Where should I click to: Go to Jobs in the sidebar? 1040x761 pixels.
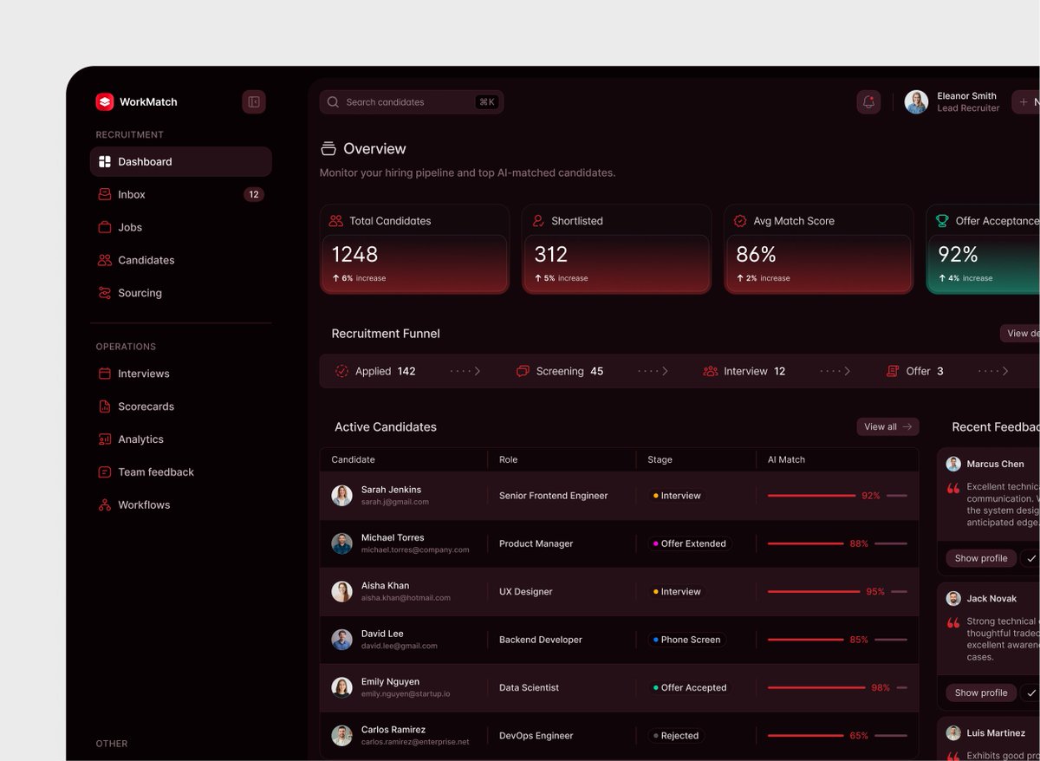[181, 227]
